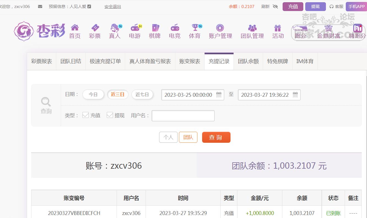367x218 pixels.
Task: Open the 棋牌 card games icon
Action: (x=155, y=28)
